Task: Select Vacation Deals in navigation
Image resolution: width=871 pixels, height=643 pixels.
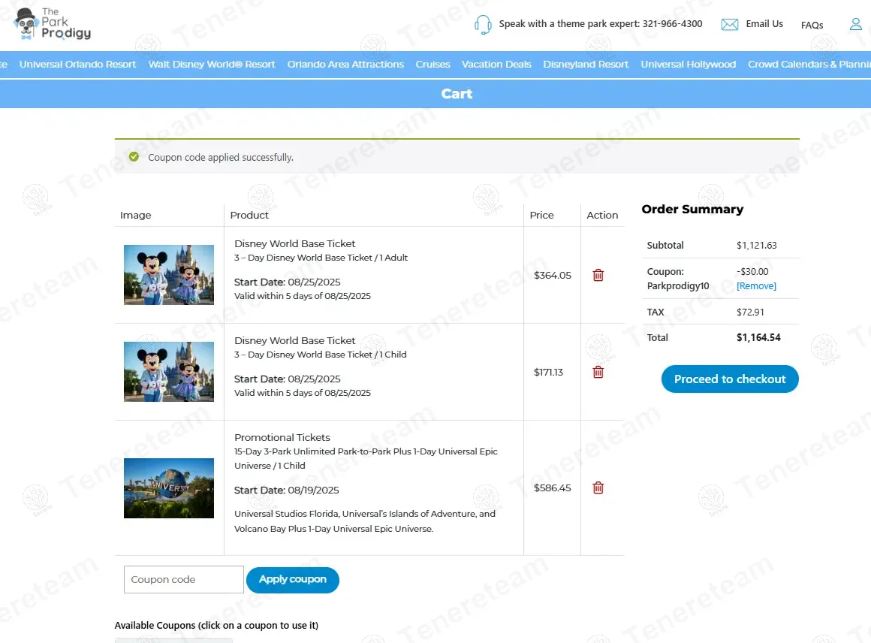Action: [496, 65]
